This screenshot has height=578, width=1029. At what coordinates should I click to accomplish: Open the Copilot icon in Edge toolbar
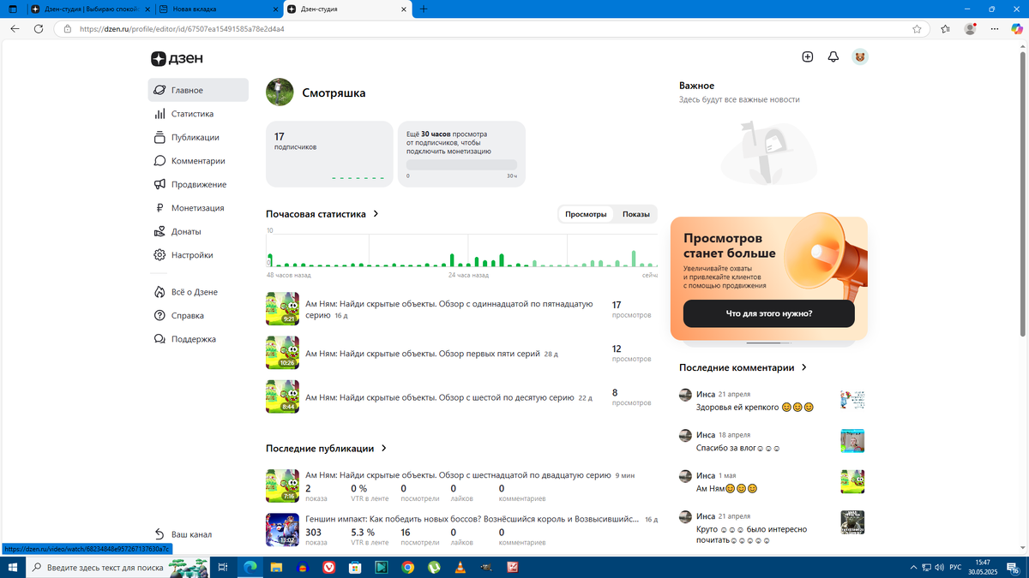tap(1017, 28)
